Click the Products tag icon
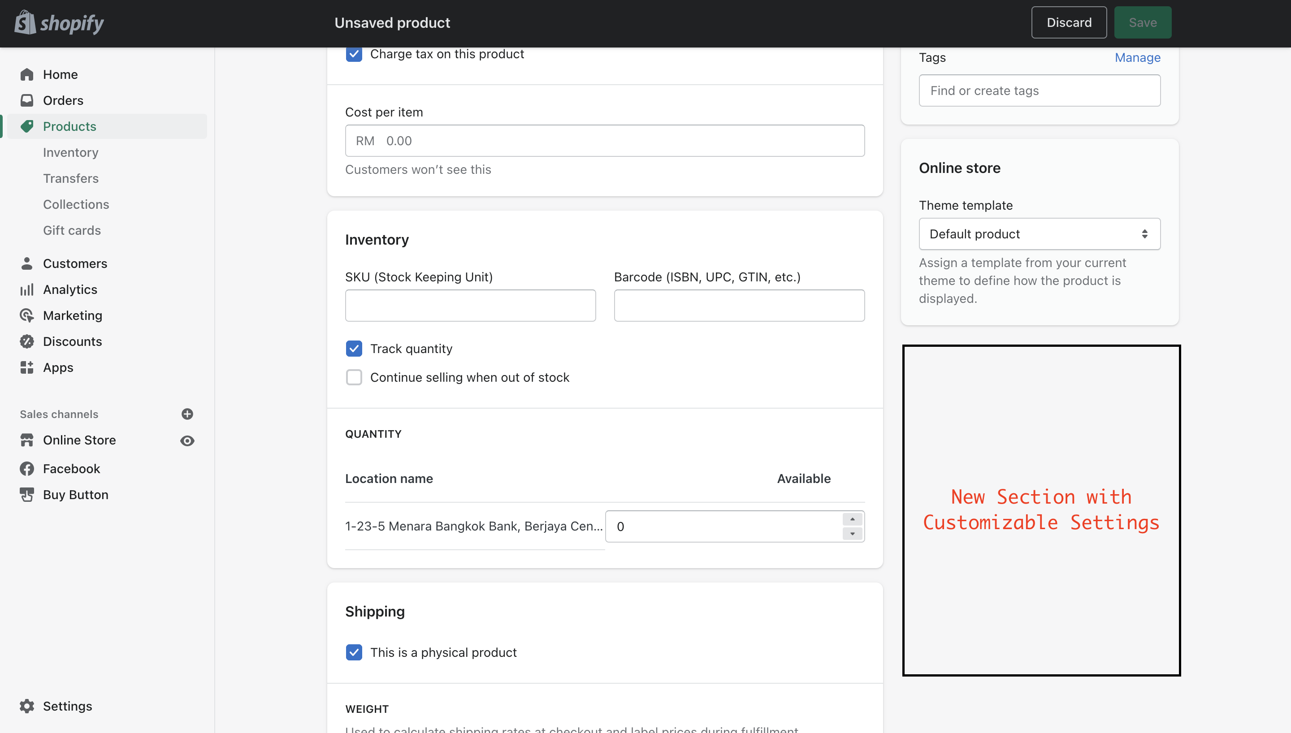This screenshot has height=733, width=1291. pyautogui.click(x=27, y=126)
